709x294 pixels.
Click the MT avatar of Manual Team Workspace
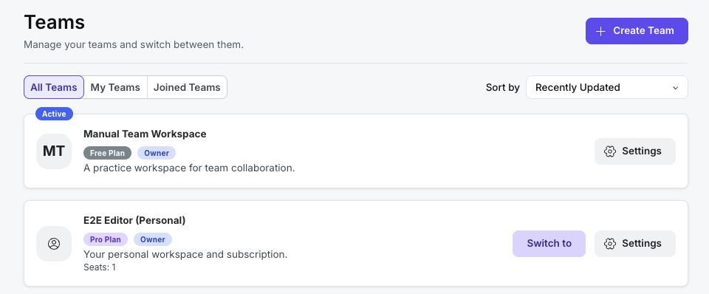54,151
